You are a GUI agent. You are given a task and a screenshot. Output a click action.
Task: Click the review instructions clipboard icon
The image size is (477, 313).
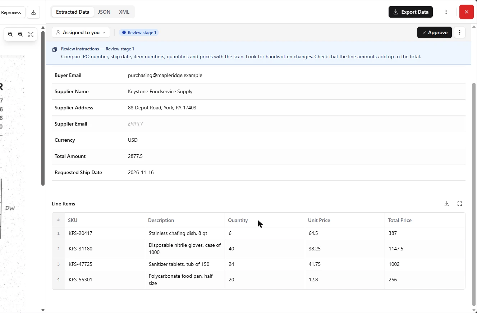tap(55, 49)
